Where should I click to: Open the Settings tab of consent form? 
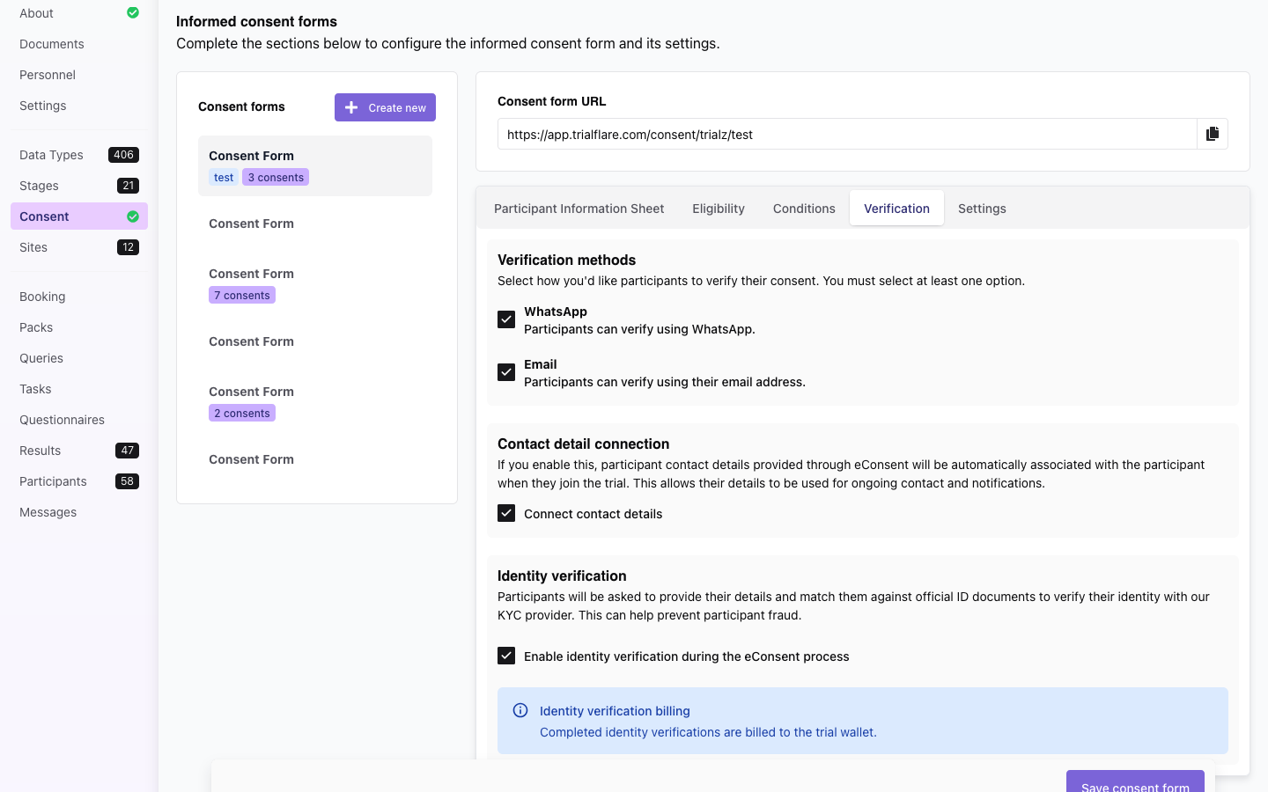982,209
